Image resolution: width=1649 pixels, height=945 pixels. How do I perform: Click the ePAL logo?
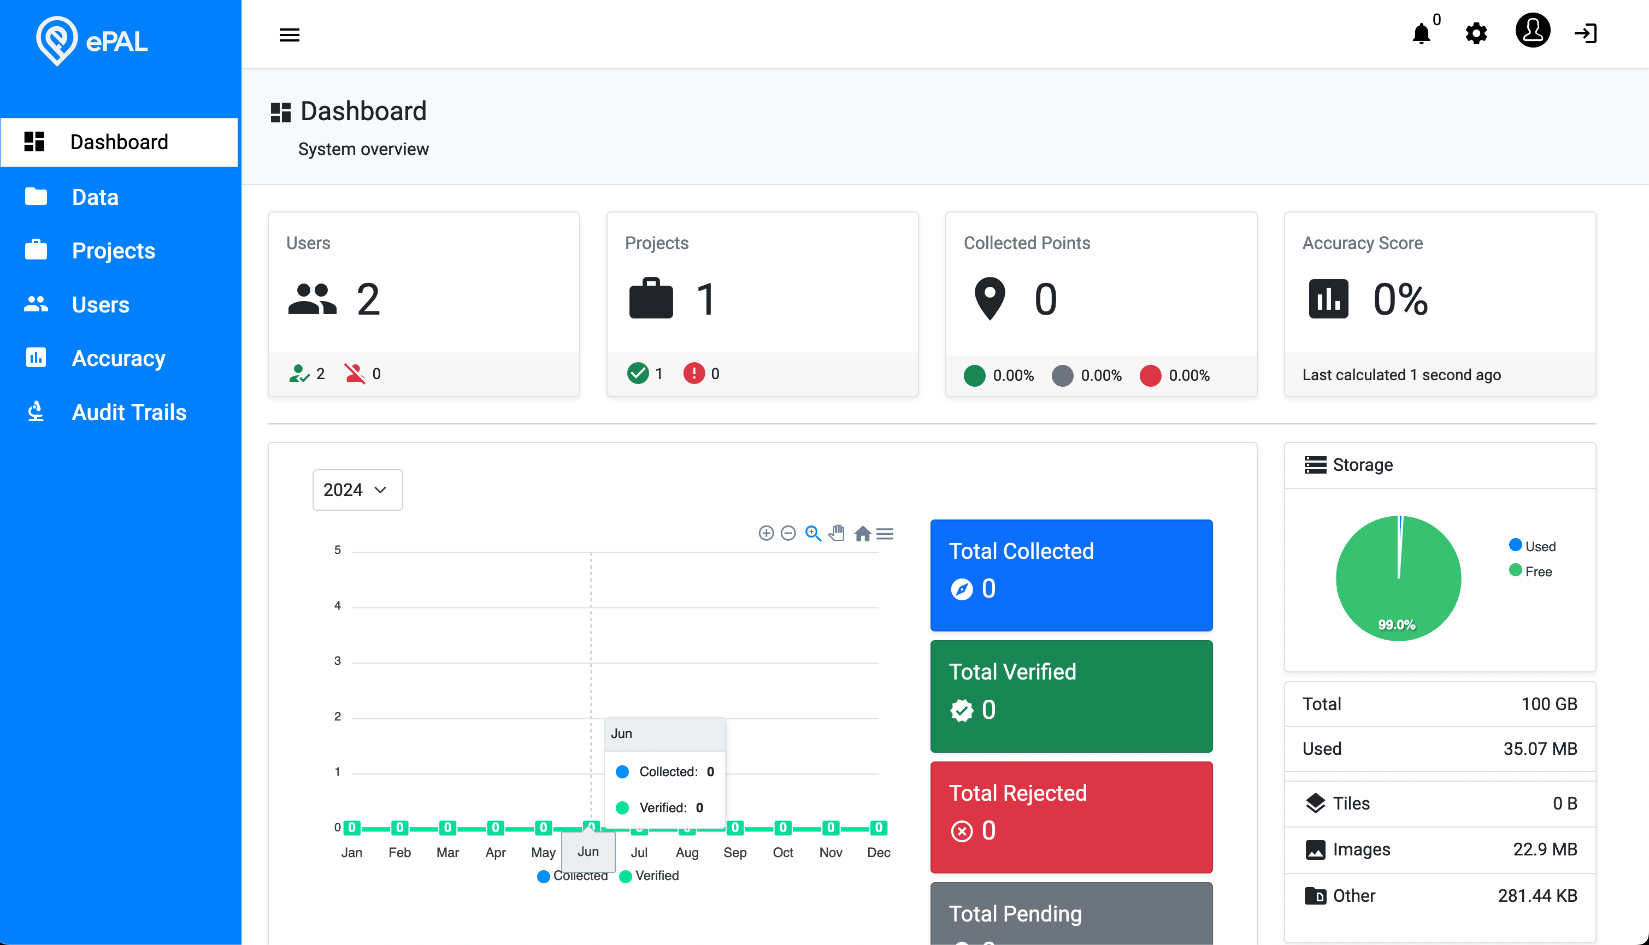pyautogui.click(x=92, y=41)
